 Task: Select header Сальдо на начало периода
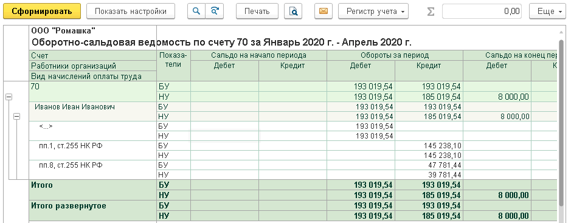tap(258, 56)
